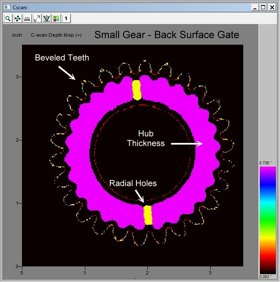280x282 pixels.
Task: Click the X-axis tick label 2
Action: coord(147,273)
